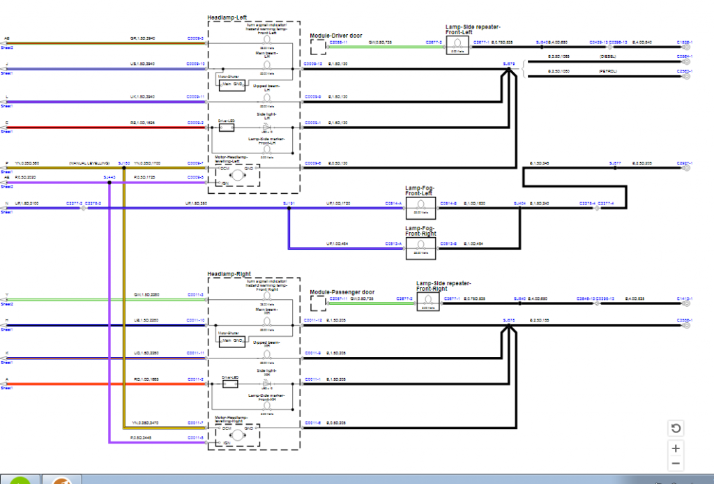Open connector link C2278-4
Viewport: 714px width, 484px height.
pyautogui.click(x=587, y=203)
